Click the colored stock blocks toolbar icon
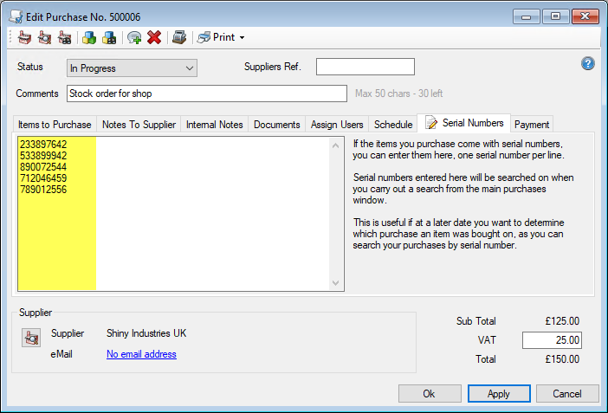Image resolution: width=608 pixels, height=413 pixels. 89,37
